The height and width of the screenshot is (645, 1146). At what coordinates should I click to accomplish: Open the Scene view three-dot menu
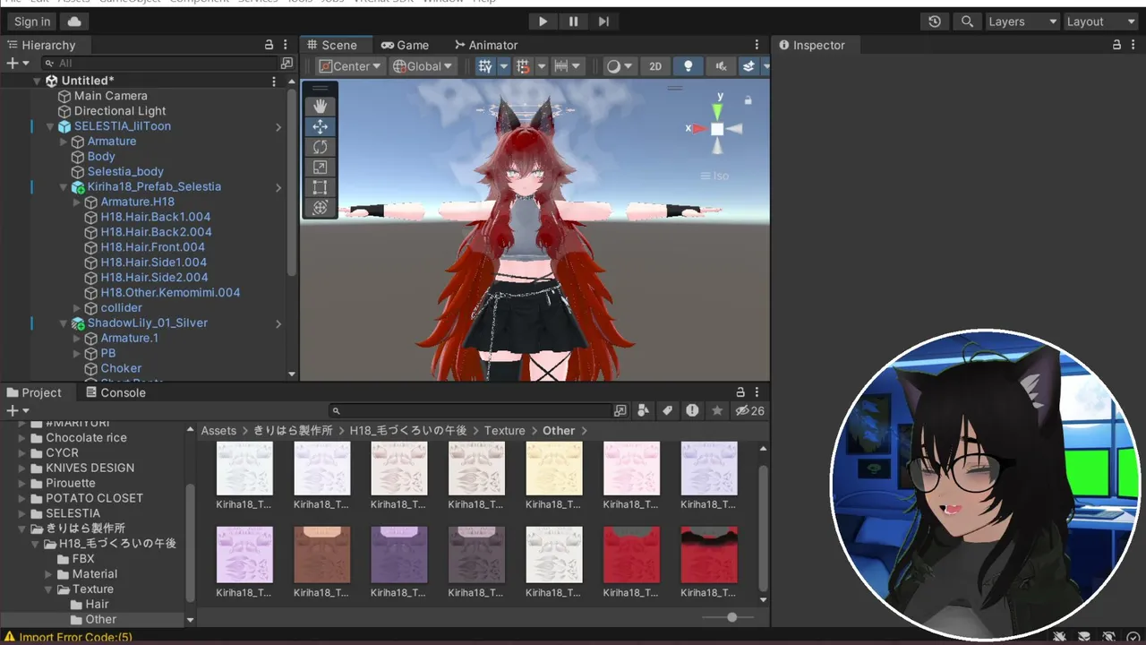pos(757,45)
